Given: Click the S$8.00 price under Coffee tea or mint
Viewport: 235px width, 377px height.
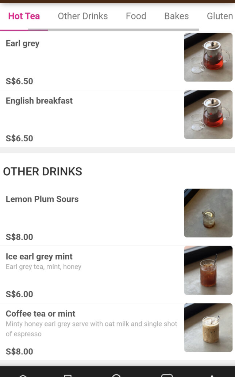Looking at the screenshot, I should tap(19, 351).
